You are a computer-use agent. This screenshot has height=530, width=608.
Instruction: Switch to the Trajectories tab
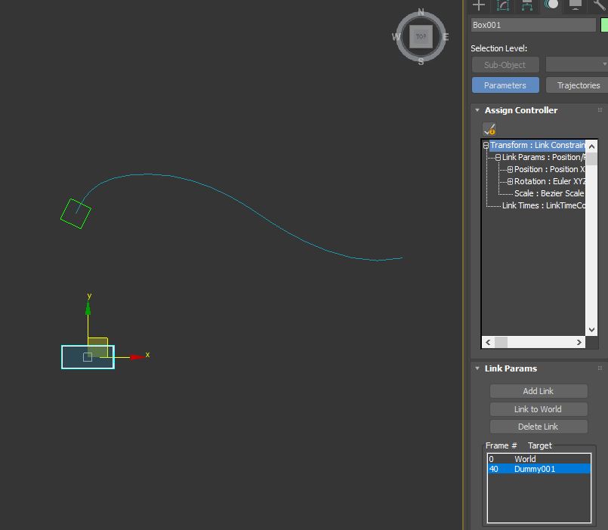(576, 85)
